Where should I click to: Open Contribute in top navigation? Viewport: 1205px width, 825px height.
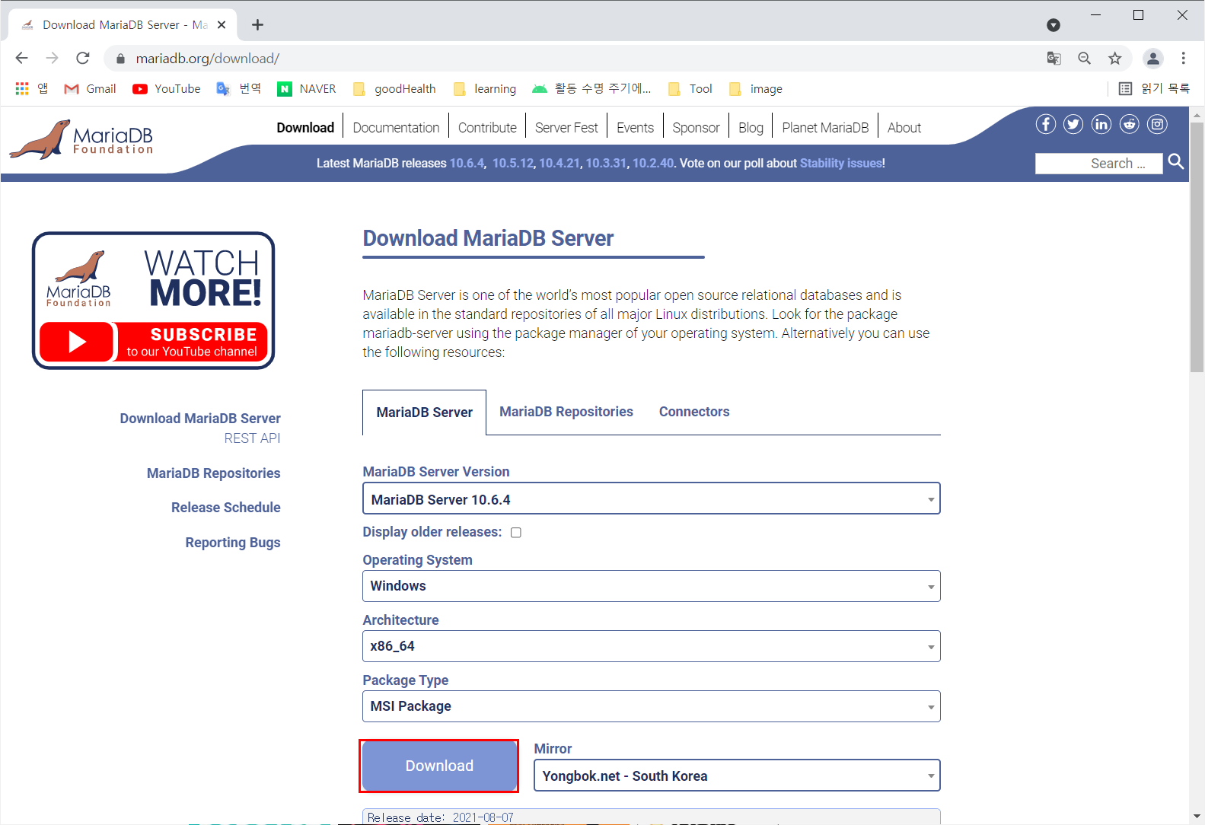(x=487, y=128)
